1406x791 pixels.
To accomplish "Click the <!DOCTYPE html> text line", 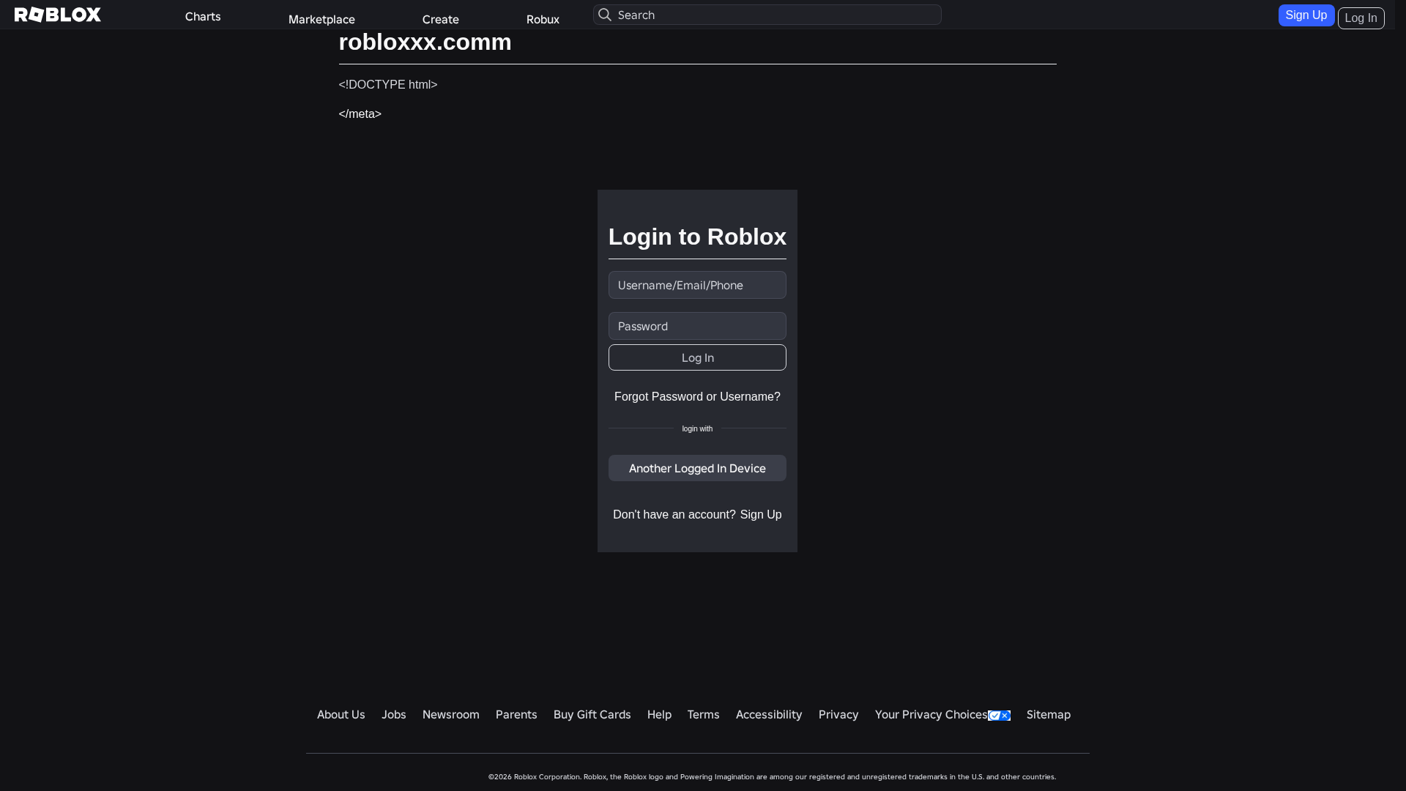I will [388, 84].
